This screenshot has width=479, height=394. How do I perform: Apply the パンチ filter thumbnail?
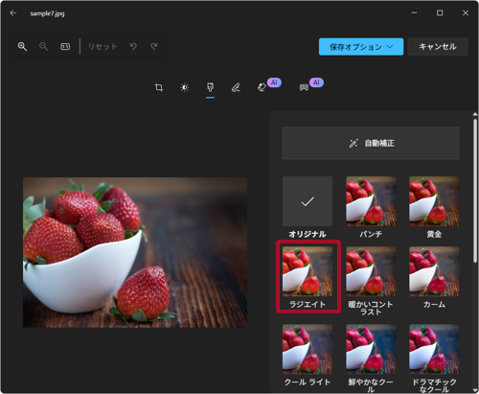pyautogui.click(x=371, y=201)
